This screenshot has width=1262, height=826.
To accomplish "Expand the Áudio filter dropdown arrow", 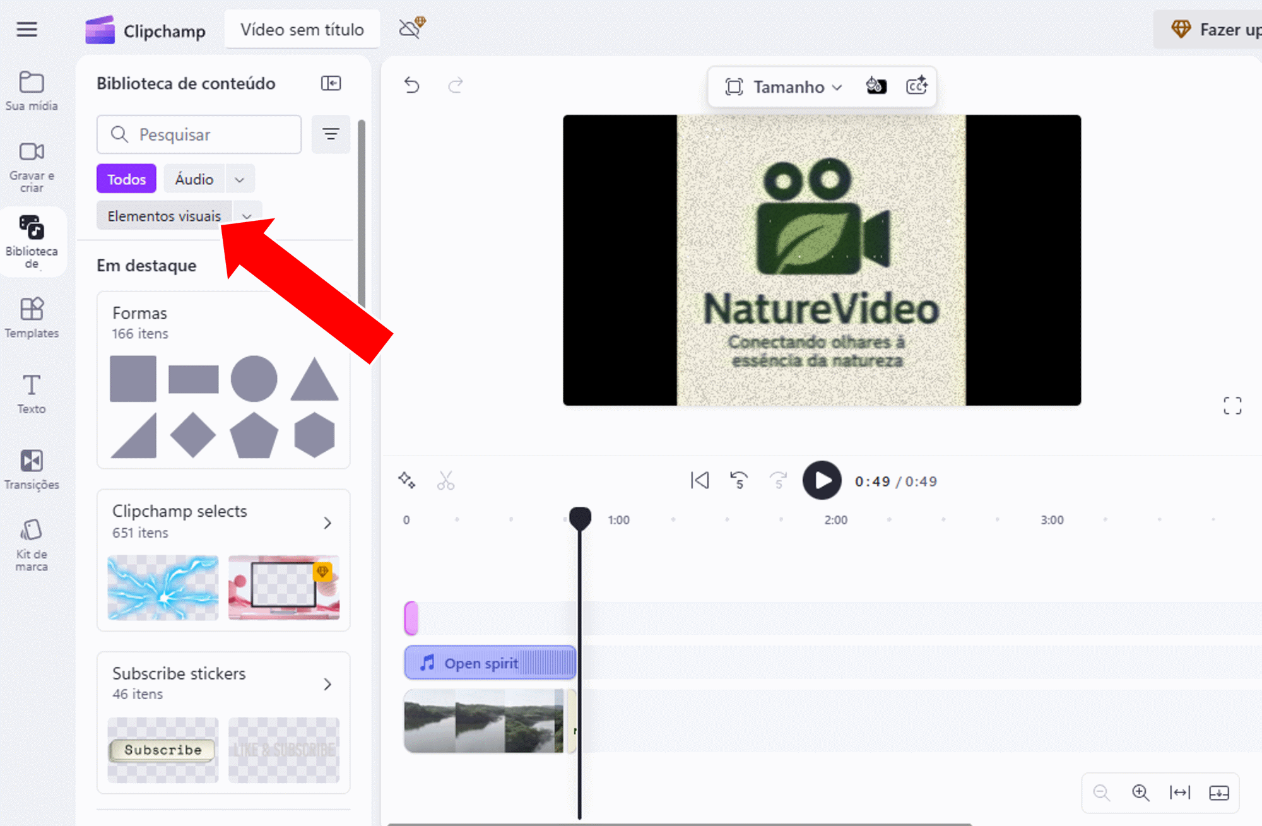I will [239, 179].
